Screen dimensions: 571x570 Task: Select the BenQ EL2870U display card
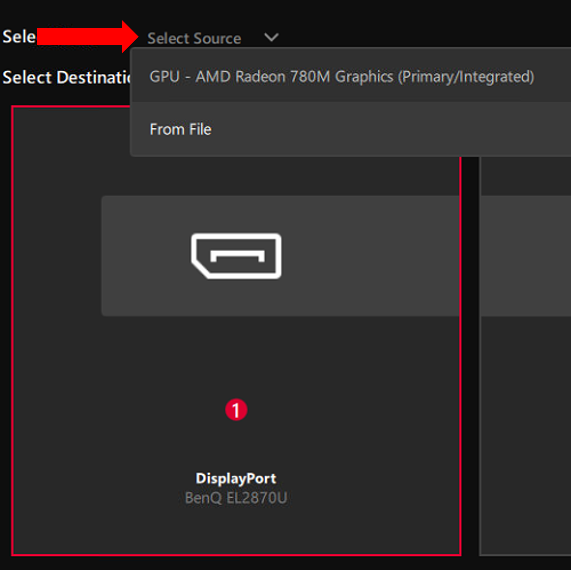[236, 330]
